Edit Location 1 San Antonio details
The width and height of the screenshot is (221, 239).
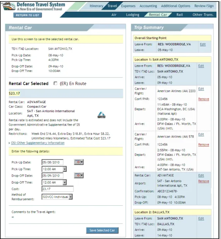point(201,66)
